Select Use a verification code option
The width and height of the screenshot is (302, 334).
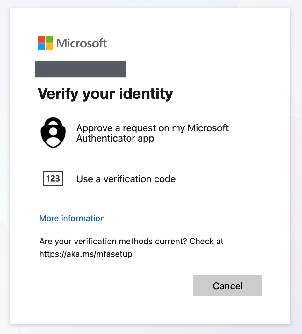126,179
